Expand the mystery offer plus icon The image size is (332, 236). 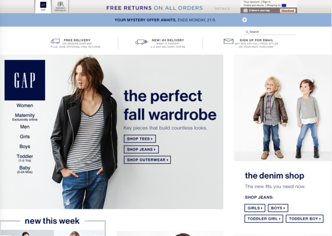click(x=245, y=20)
